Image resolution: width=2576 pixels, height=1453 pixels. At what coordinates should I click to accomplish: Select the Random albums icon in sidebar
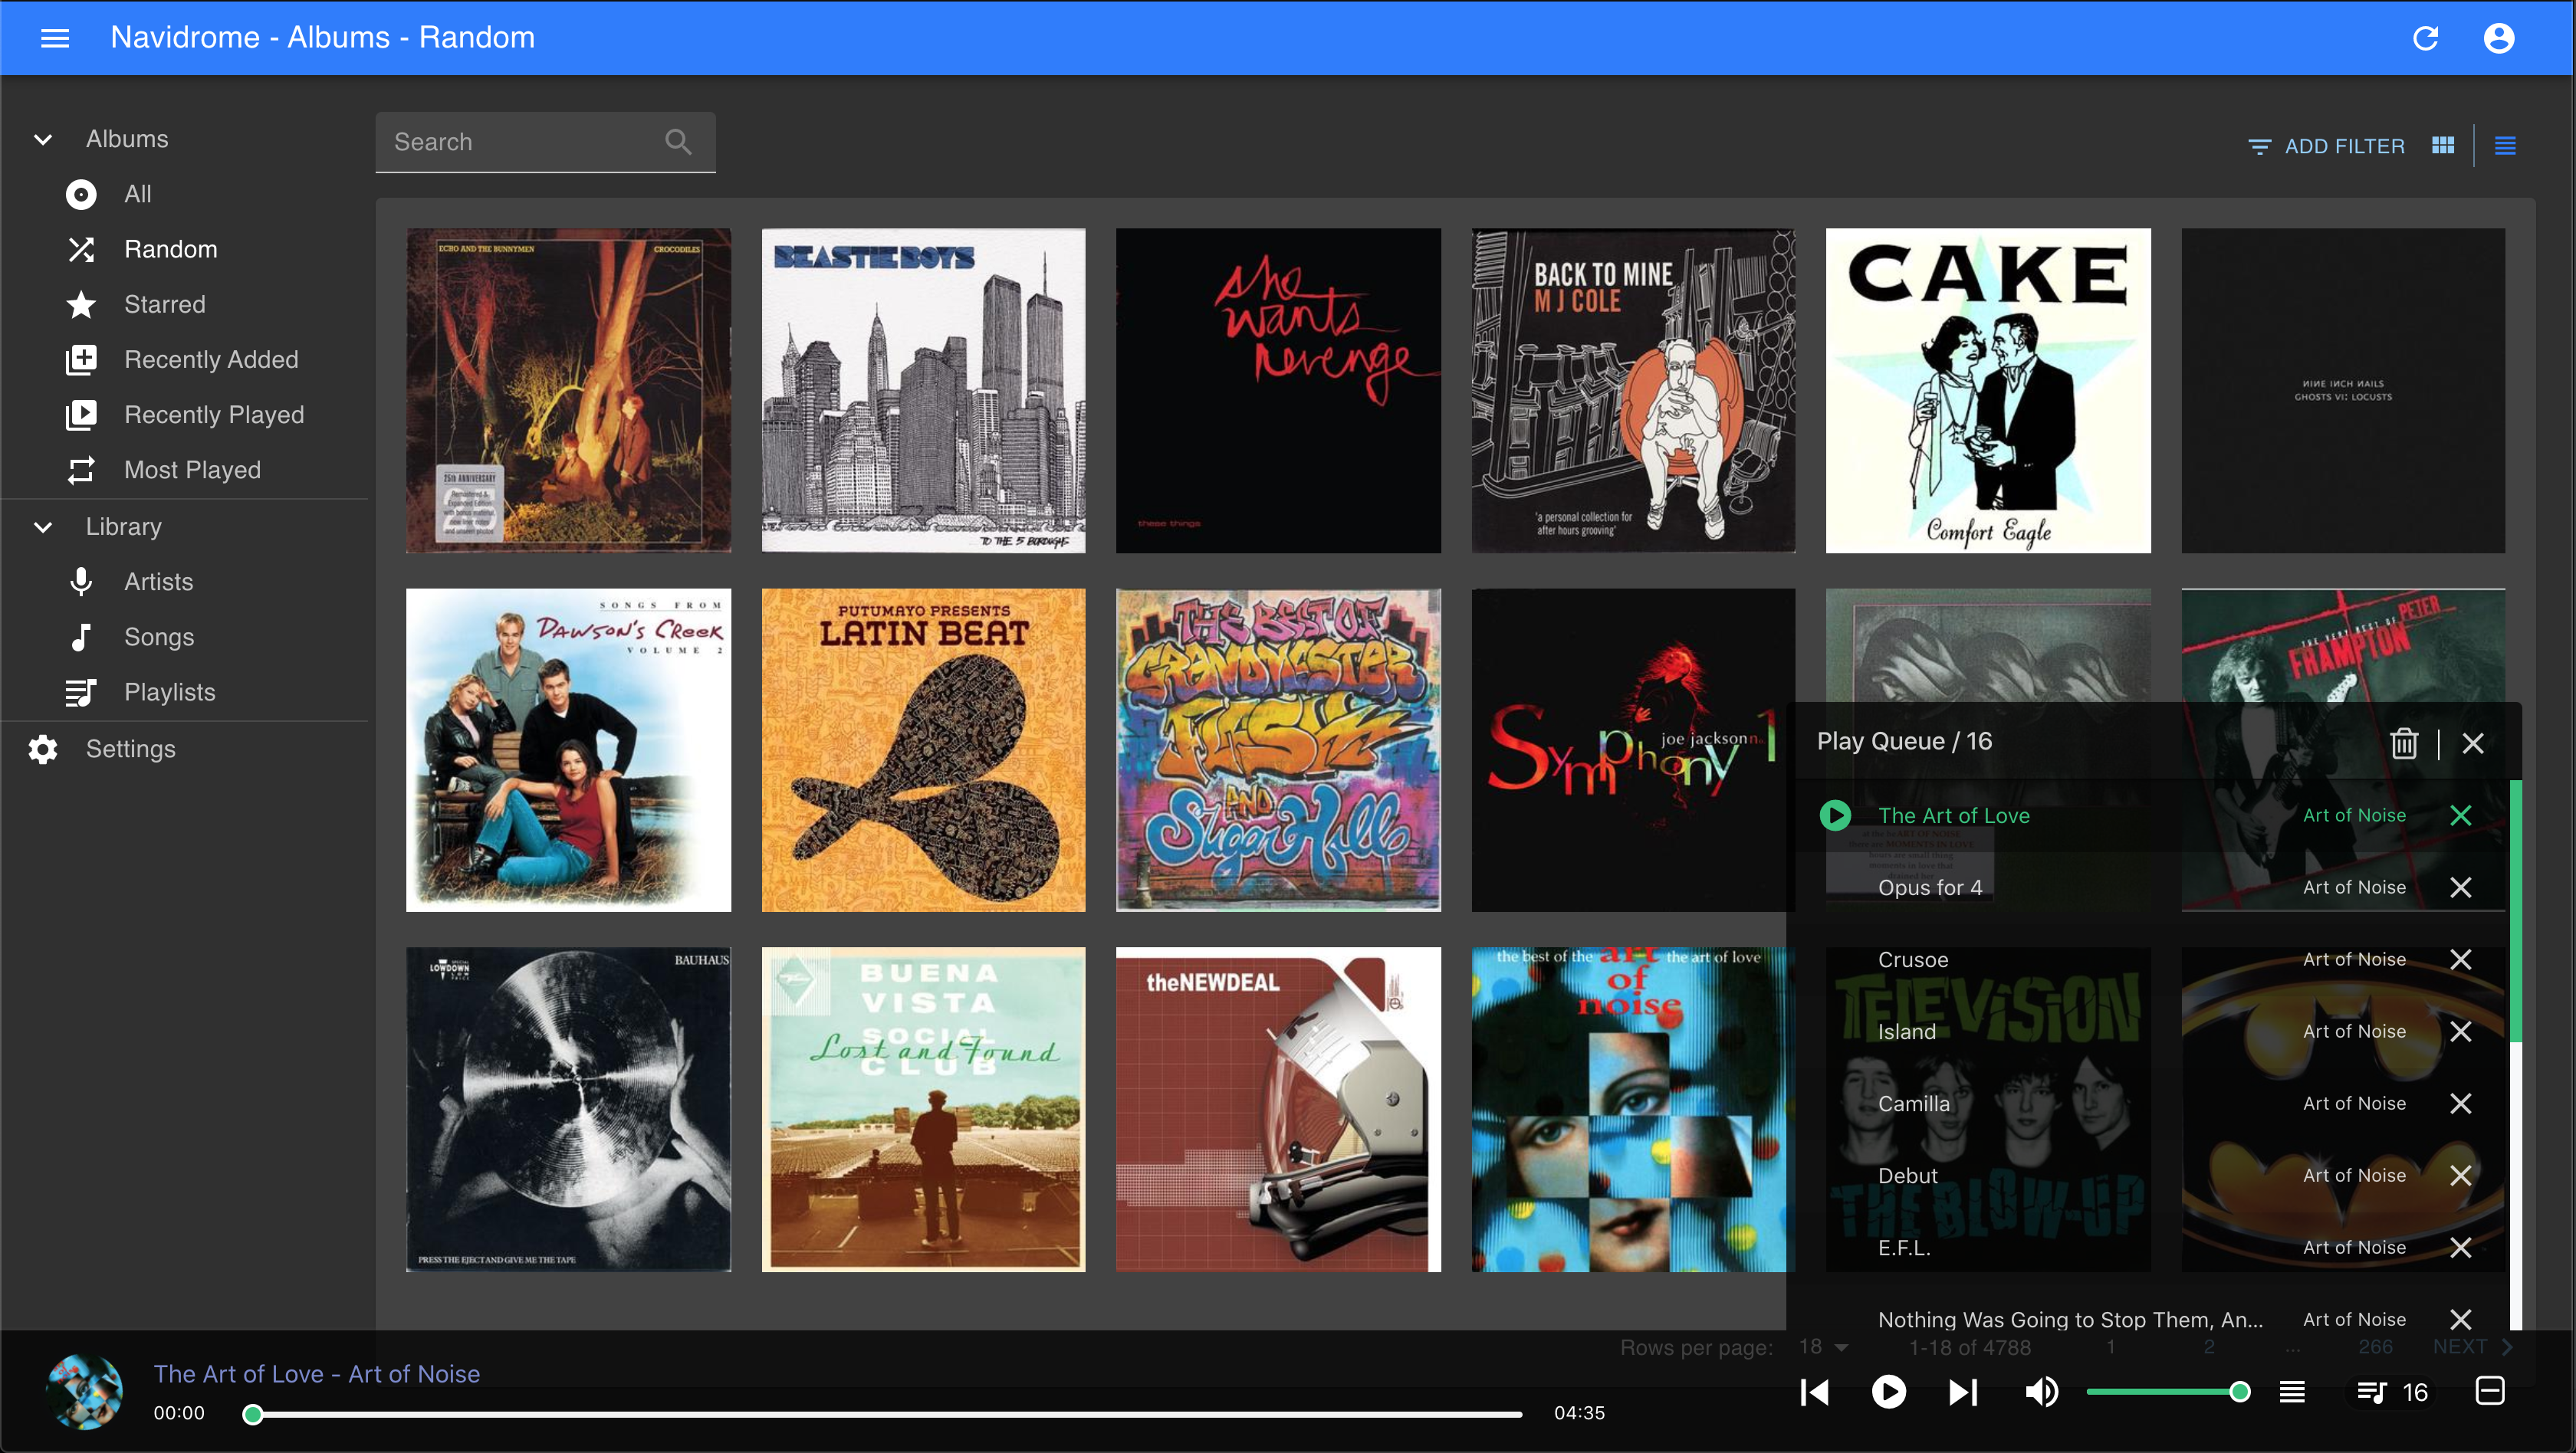pyautogui.click(x=80, y=249)
